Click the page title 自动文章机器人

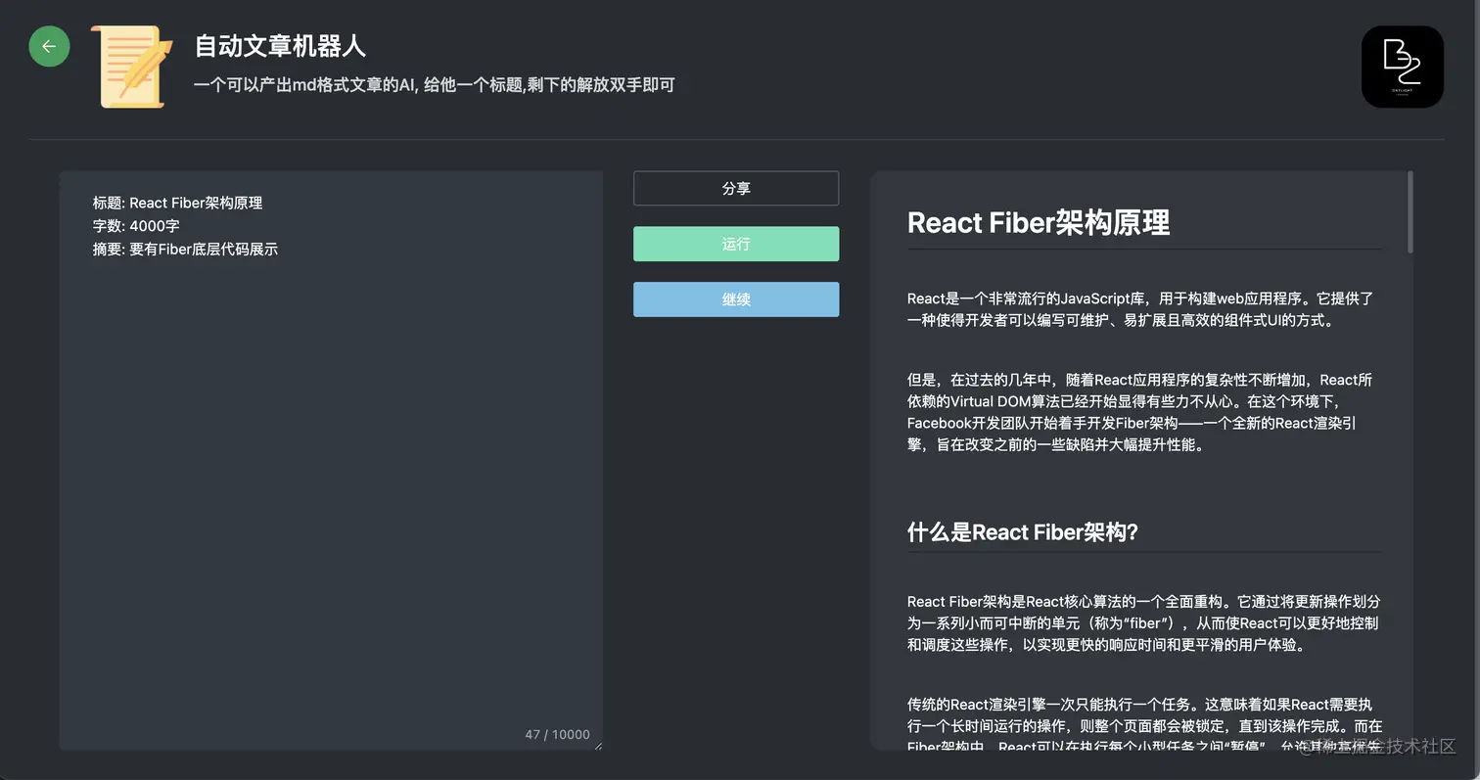click(x=280, y=46)
